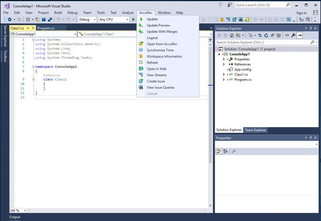The image size is (321, 221).
Task: Collapse the using directives code block
Action: tap(33, 40)
